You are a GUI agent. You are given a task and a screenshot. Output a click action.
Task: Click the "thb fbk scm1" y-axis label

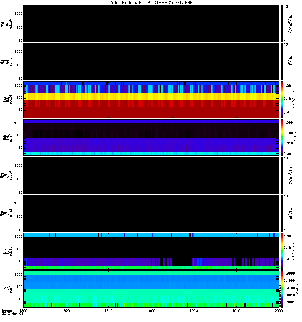pyautogui.click(x=8, y=138)
